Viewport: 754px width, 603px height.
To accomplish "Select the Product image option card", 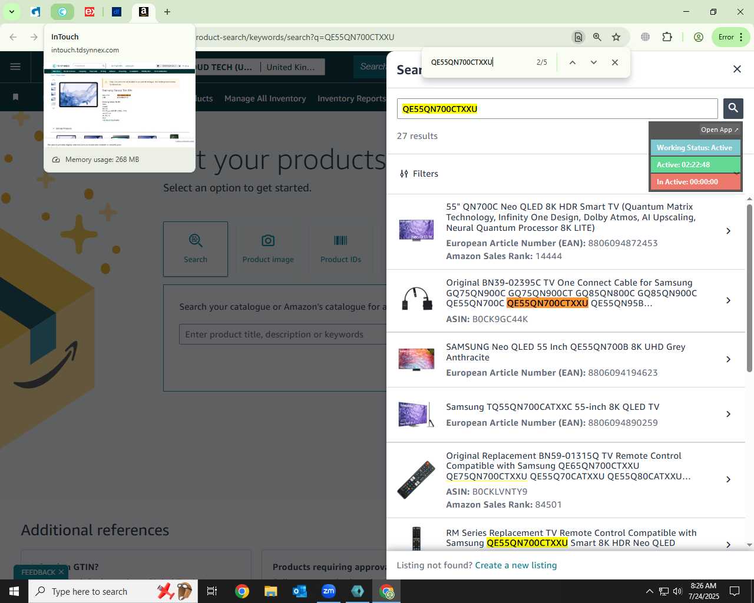I will click(x=268, y=249).
